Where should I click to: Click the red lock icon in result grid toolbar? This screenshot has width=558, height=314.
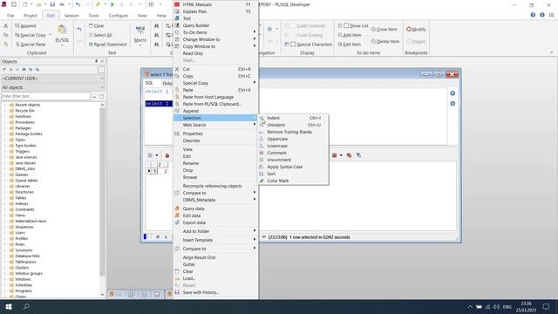click(x=167, y=155)
